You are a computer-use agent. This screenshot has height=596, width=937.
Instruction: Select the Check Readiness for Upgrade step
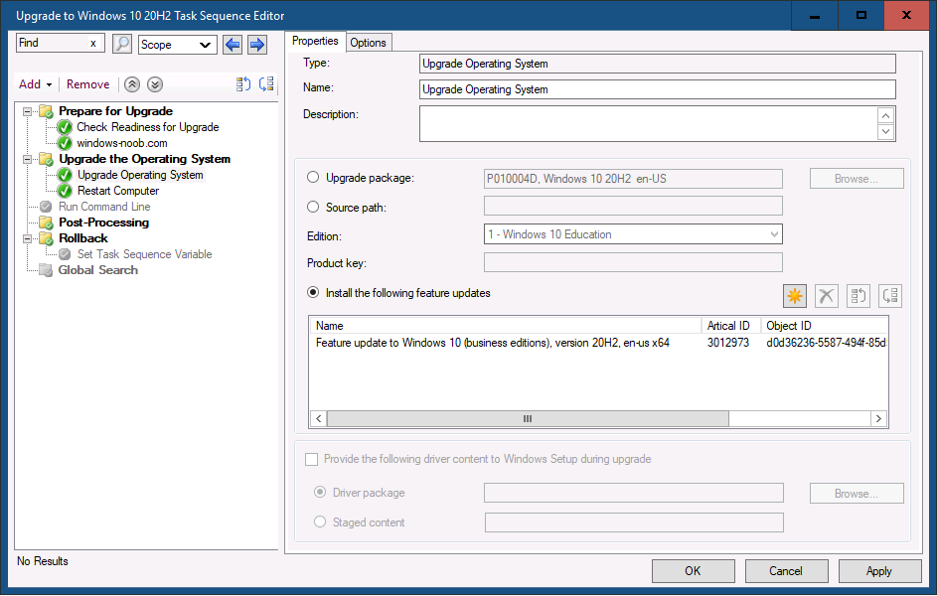tap(148, 127)
